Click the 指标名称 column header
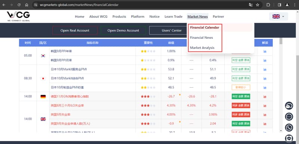Image resolution: width=299 pixels, height=144 pixels. coord(92,43)
